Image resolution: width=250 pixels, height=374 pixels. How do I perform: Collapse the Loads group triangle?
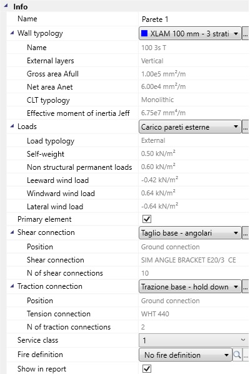(x=12, y=126)
